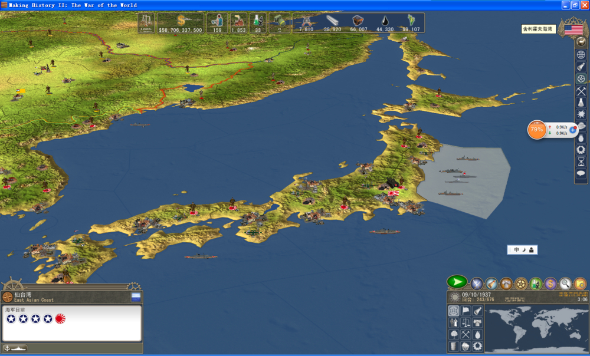Click the metal bars resource showing 38,920
This screenshot has height=356, width=590.
click(332, 23)
